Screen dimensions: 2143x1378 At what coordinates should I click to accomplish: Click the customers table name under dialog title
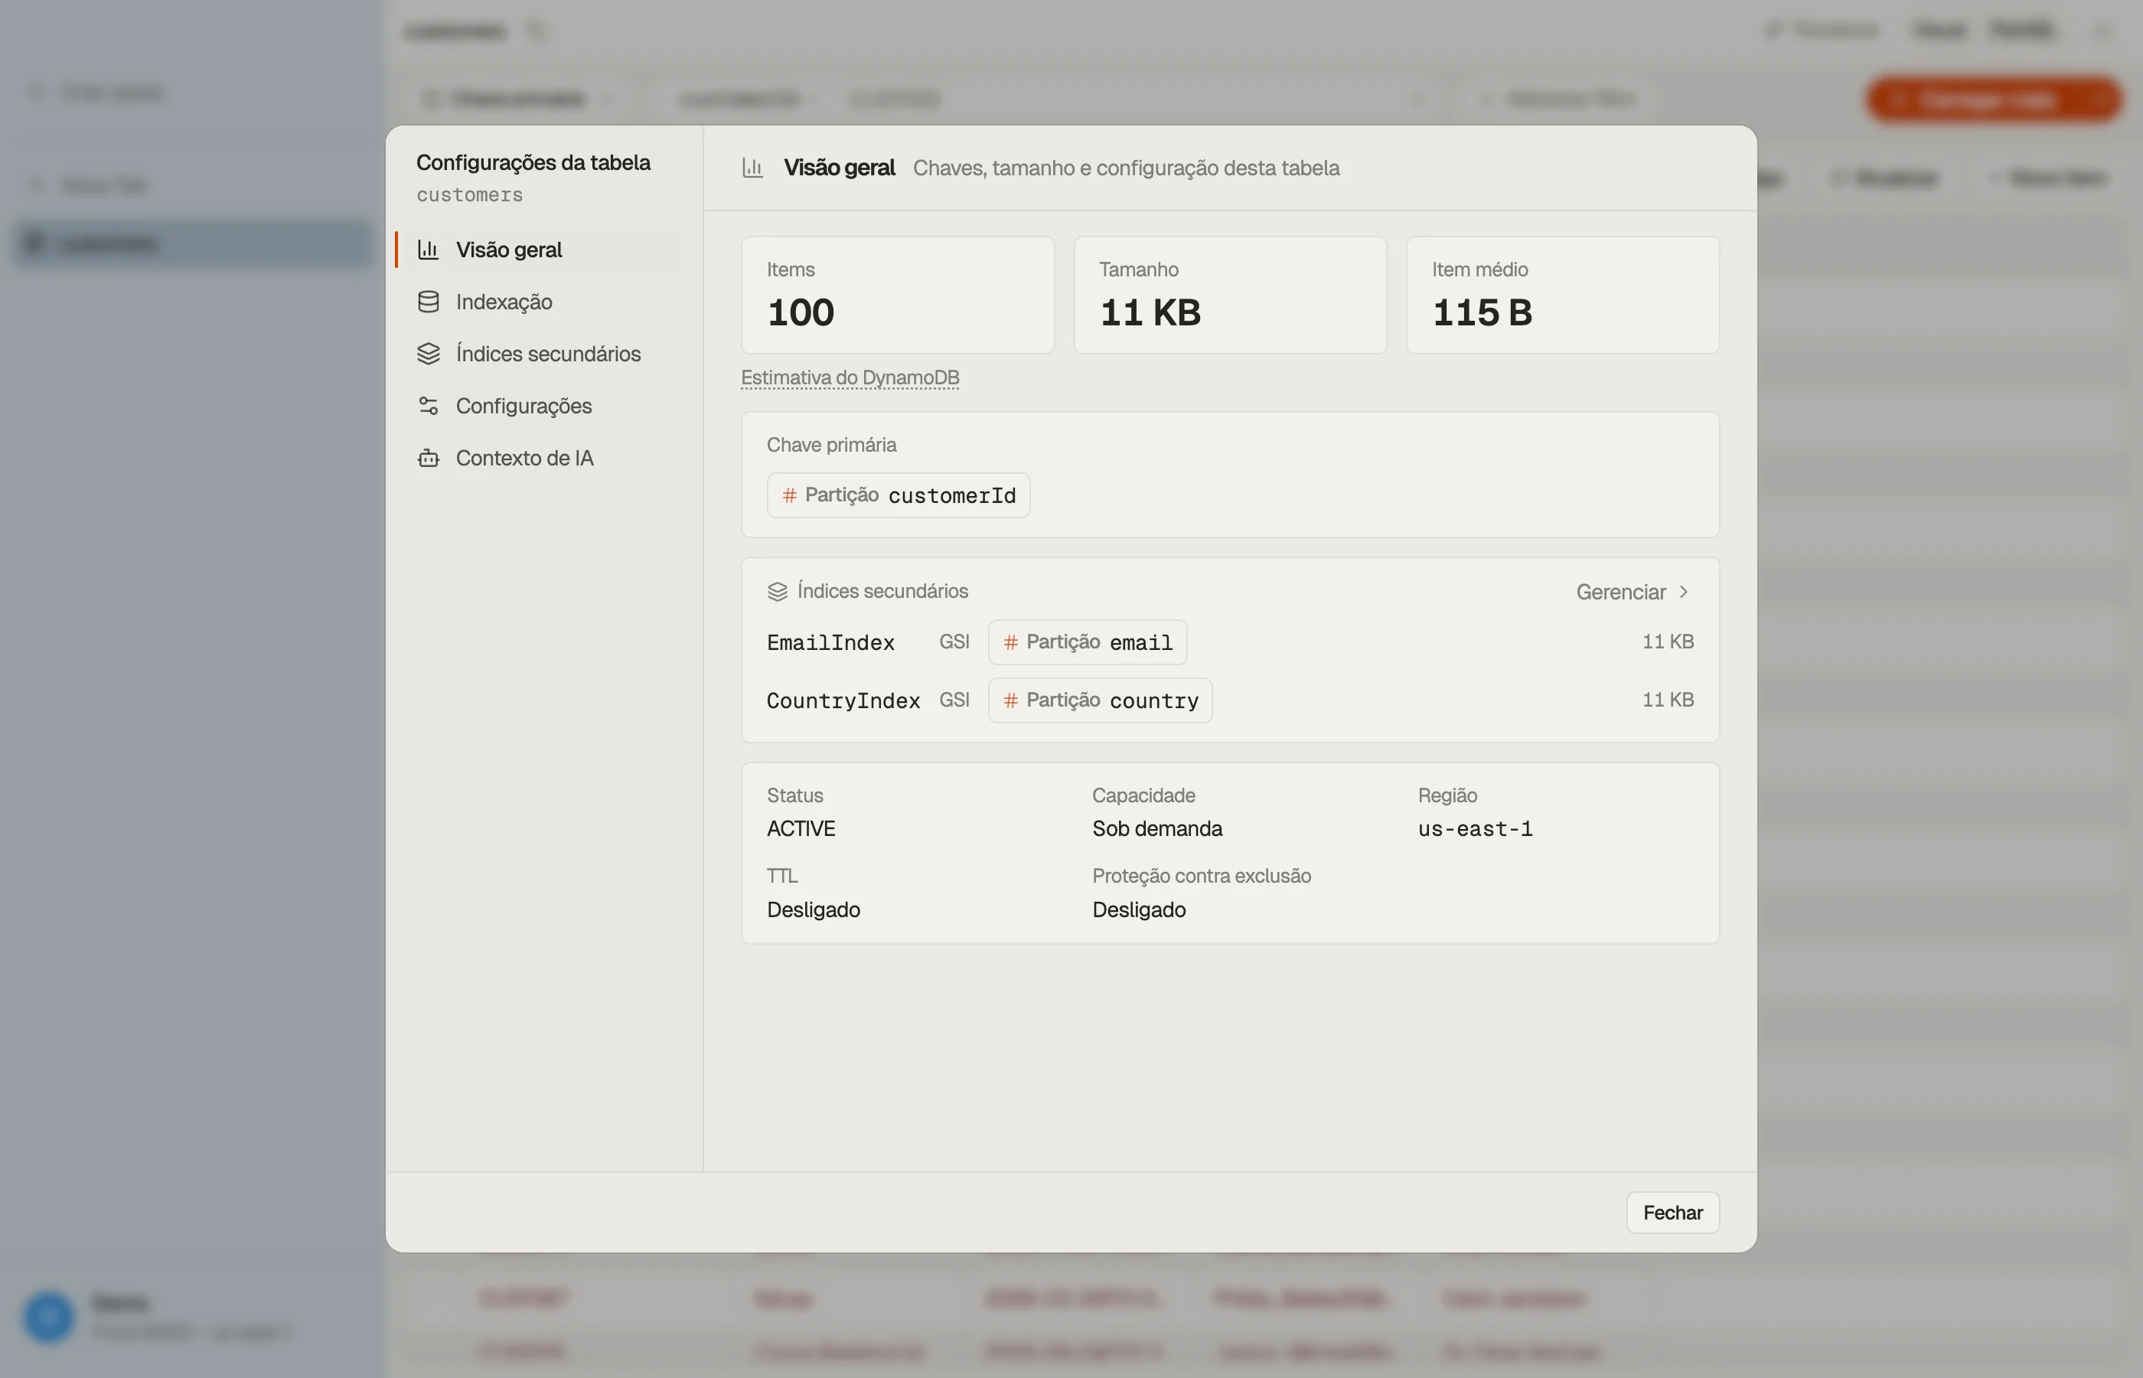[470, 194]
